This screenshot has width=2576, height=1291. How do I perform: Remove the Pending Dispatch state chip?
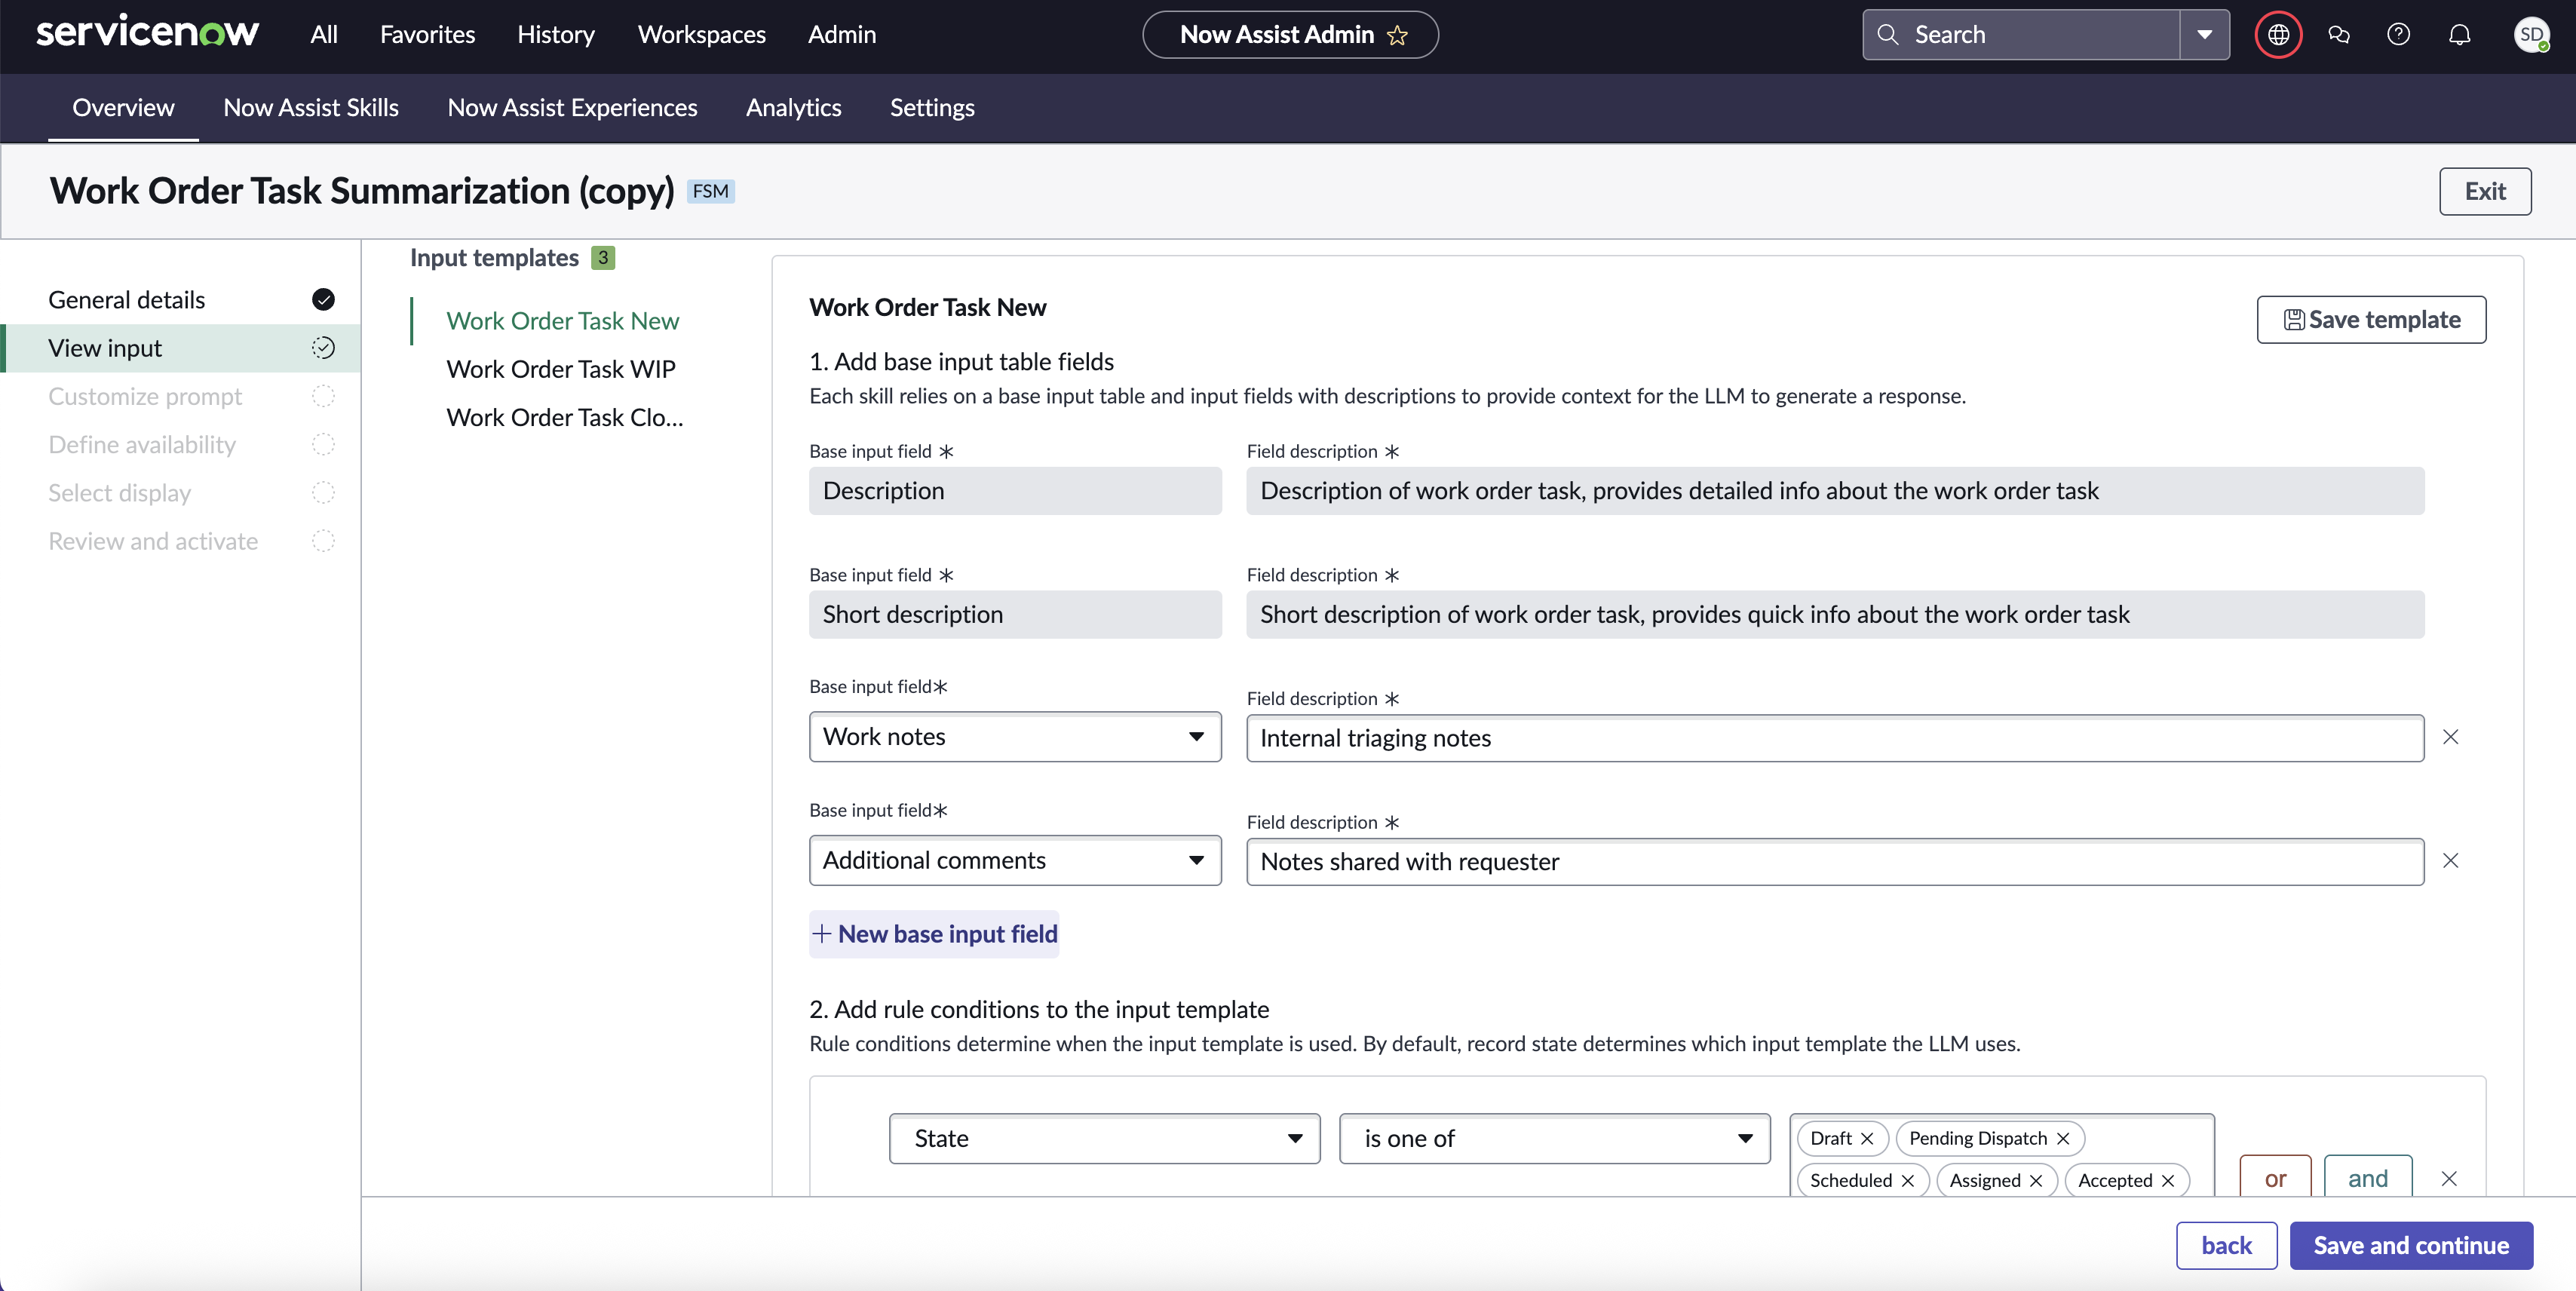[2062, 1138]
